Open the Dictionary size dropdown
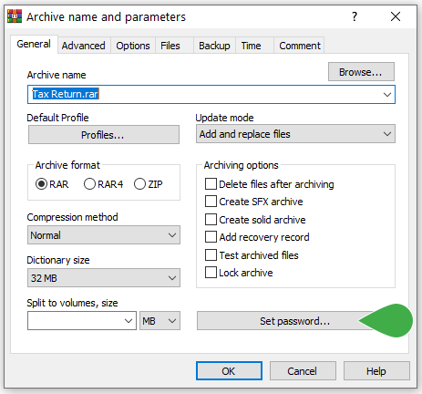This screenshot has height=394, width=422. point(104,278)
